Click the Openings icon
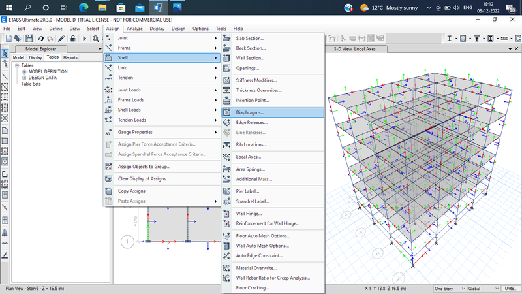The image size is (522, 294). [226, 69]
